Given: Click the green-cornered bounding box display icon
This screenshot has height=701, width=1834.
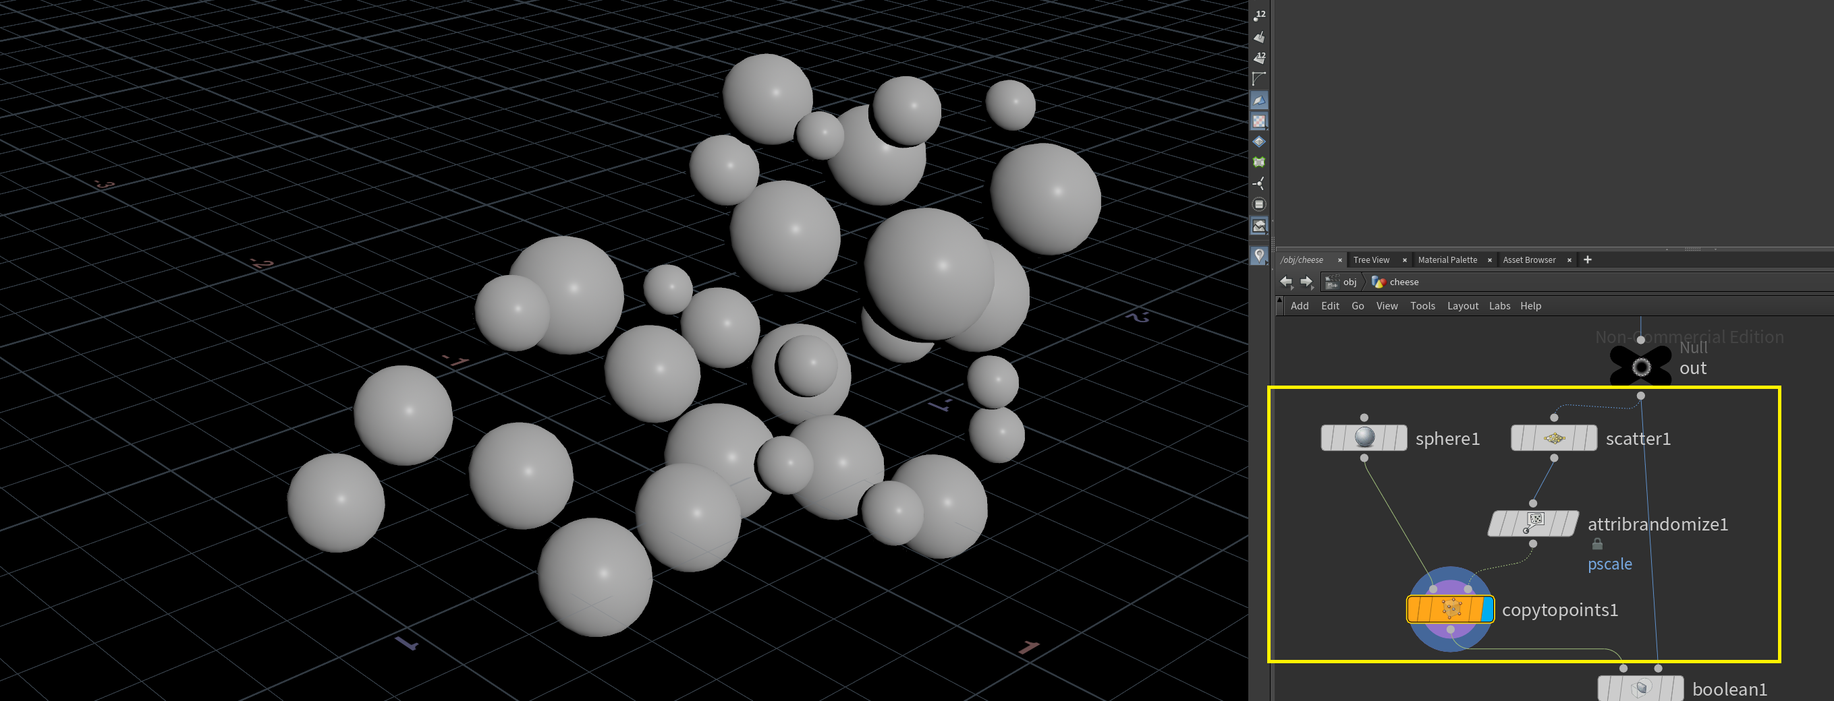Looking at the screenshot, I should tap(1258, 162).
